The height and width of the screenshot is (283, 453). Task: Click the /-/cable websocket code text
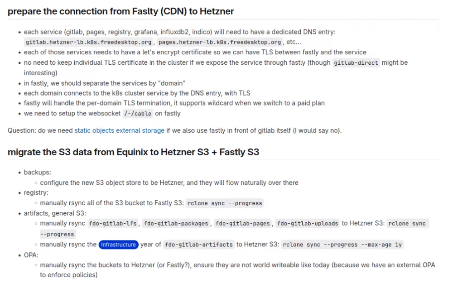(x=138, y=114)
